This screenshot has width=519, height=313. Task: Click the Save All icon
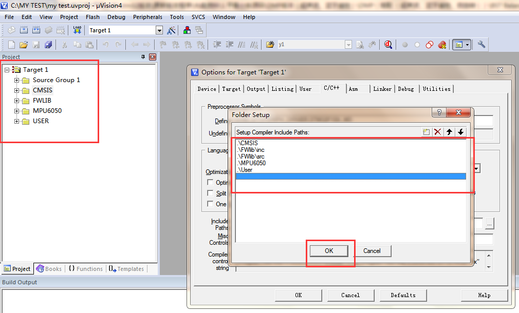coord(48,45)
